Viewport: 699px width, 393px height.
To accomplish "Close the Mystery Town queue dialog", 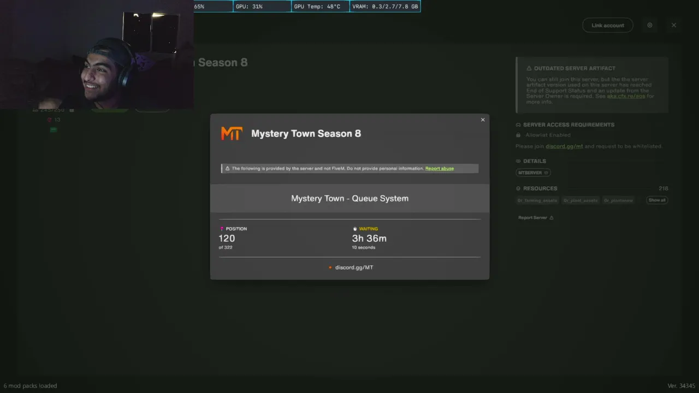I will (x=483, y=120).
